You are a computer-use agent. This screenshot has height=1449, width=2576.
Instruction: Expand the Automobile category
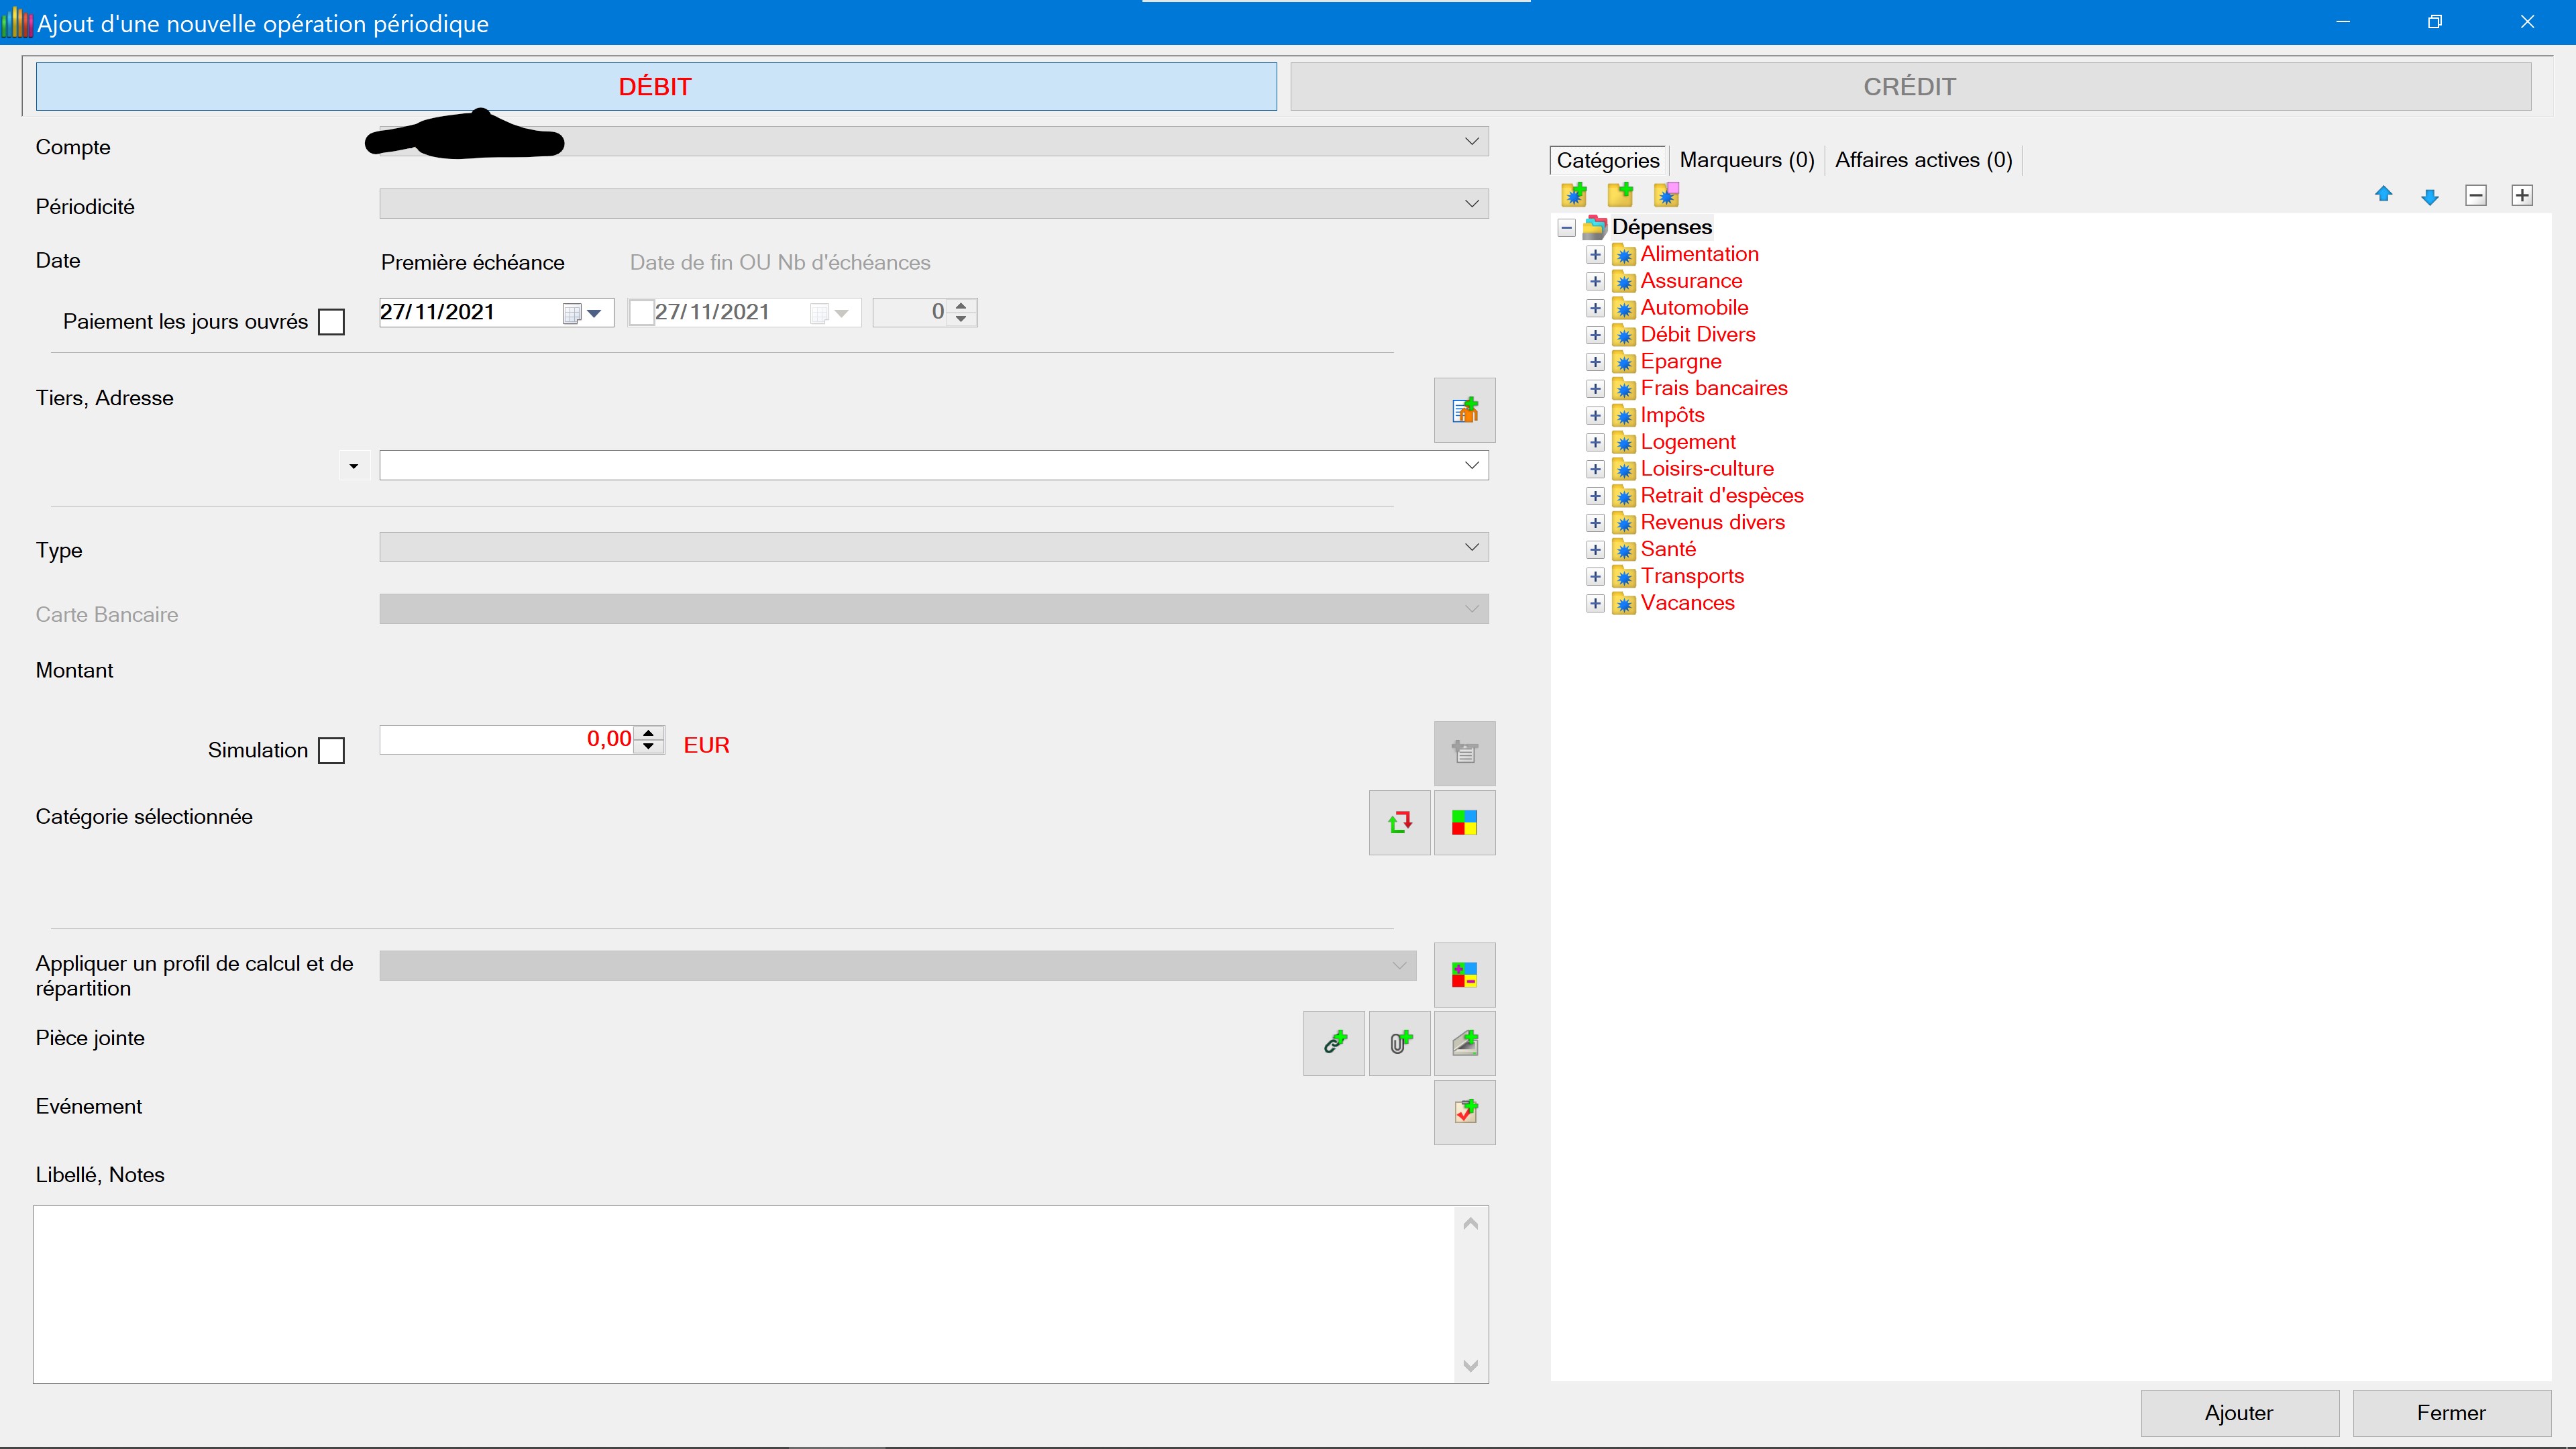pos(1596,308)
